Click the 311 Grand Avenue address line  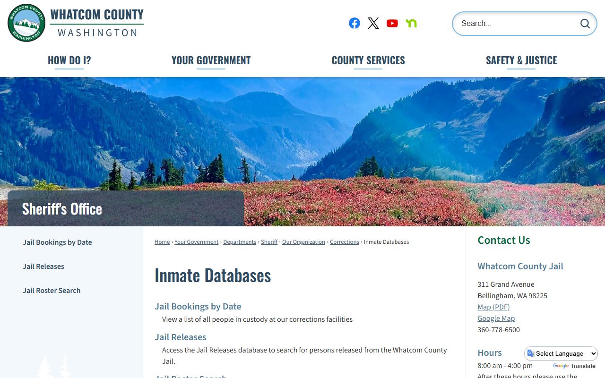click(506, 284)
